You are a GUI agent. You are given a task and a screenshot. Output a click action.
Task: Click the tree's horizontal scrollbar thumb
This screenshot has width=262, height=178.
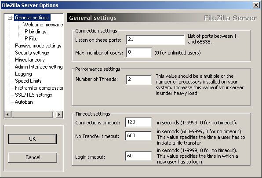(x=32, y=115)
